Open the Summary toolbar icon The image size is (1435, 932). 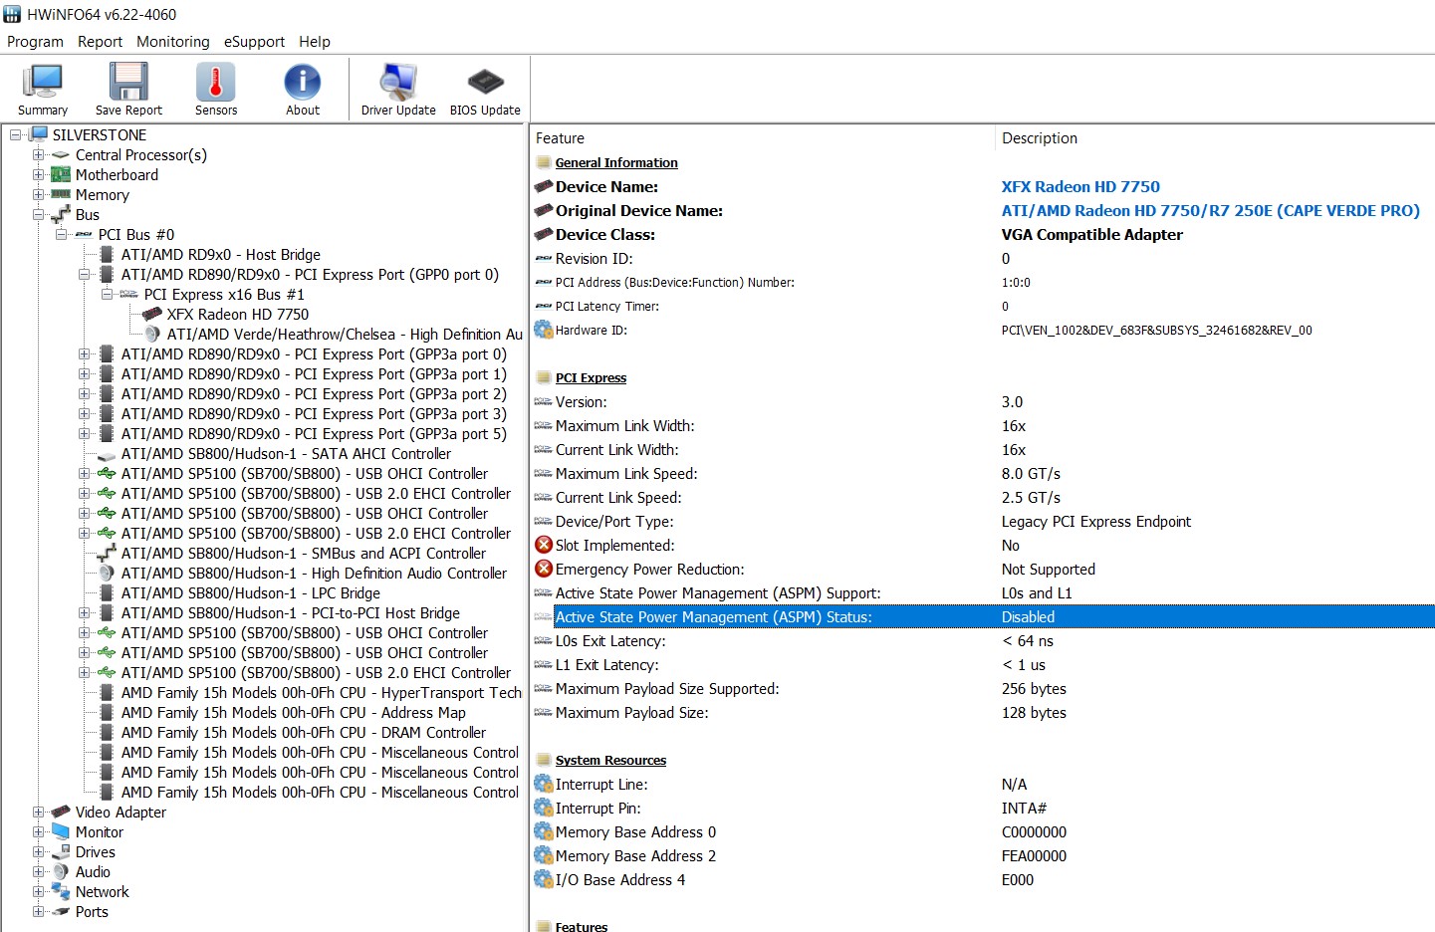point(43,82)
